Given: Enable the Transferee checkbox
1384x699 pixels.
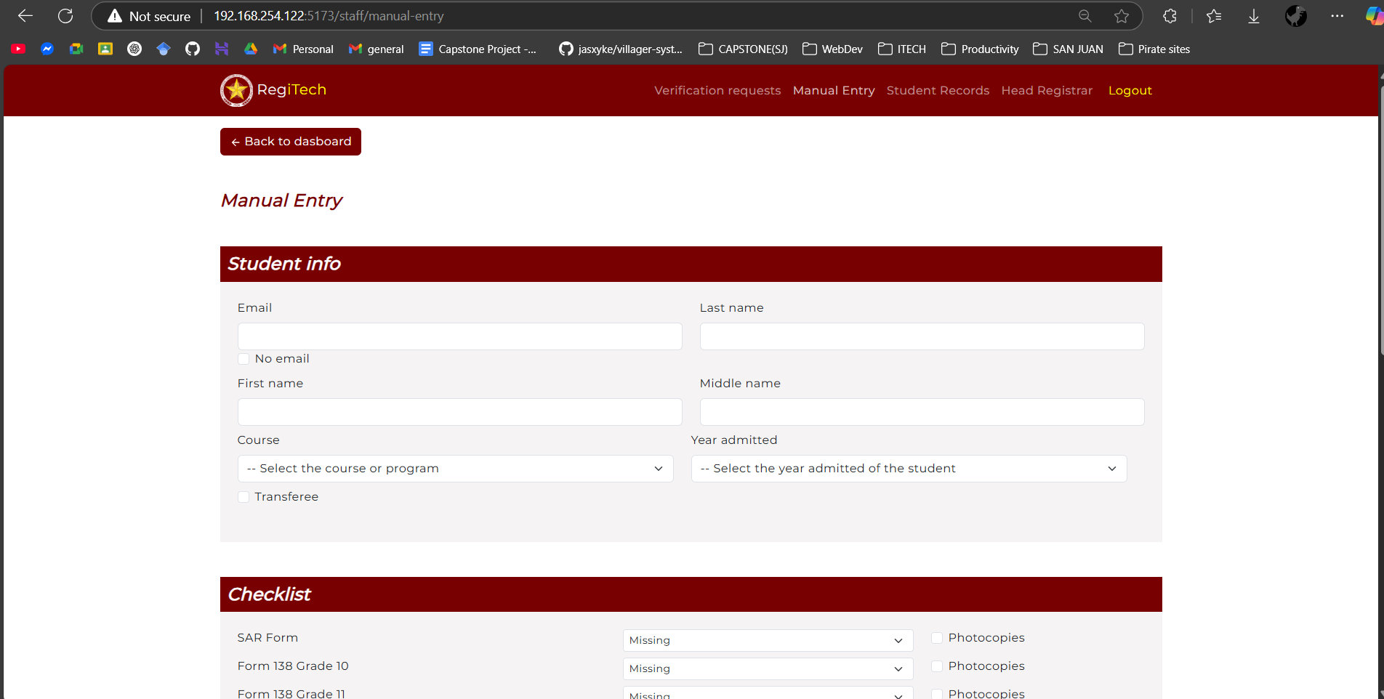Looking at the screenshot, I should coord(244,497).
